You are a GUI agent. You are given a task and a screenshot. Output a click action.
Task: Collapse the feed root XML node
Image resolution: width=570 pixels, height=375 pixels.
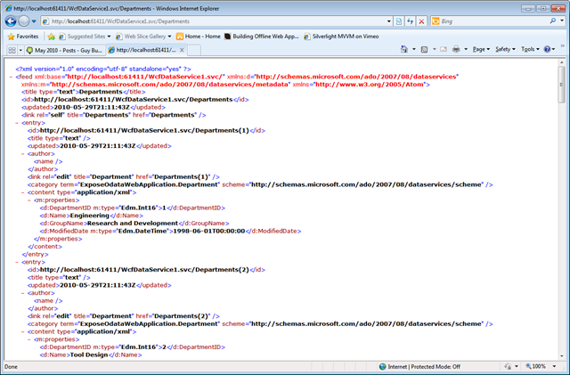click(11, 77)
